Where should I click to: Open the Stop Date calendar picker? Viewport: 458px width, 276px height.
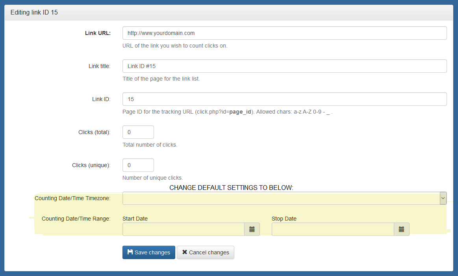[x=401, y=229]
